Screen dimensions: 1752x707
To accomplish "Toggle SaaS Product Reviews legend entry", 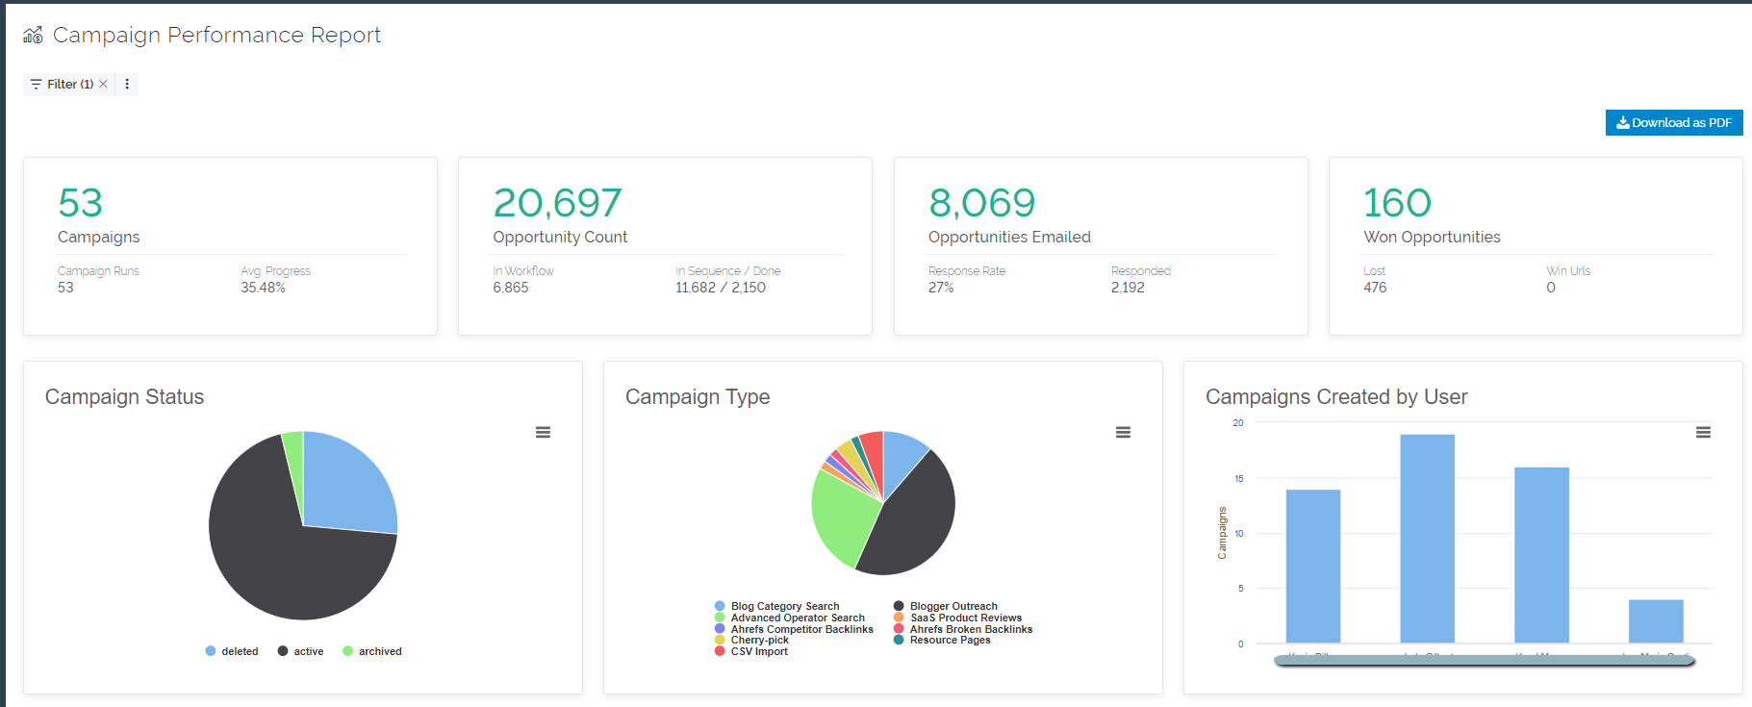I will 957,618.
